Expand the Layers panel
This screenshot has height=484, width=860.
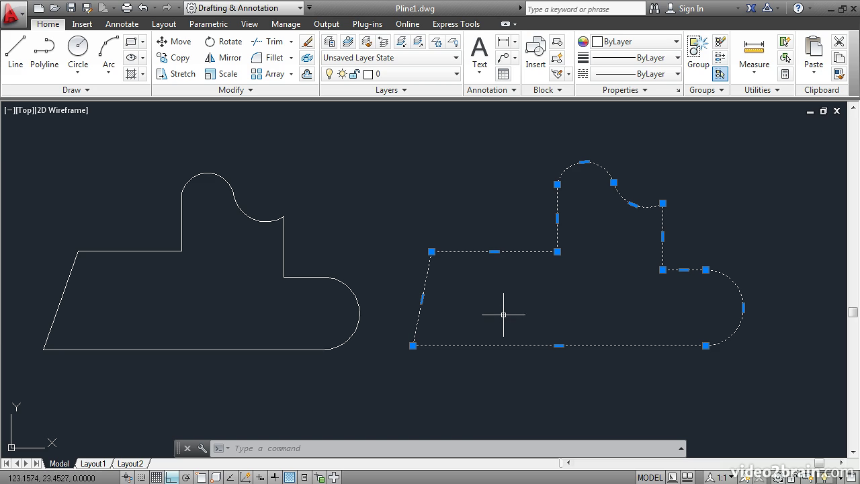[391, 90]
